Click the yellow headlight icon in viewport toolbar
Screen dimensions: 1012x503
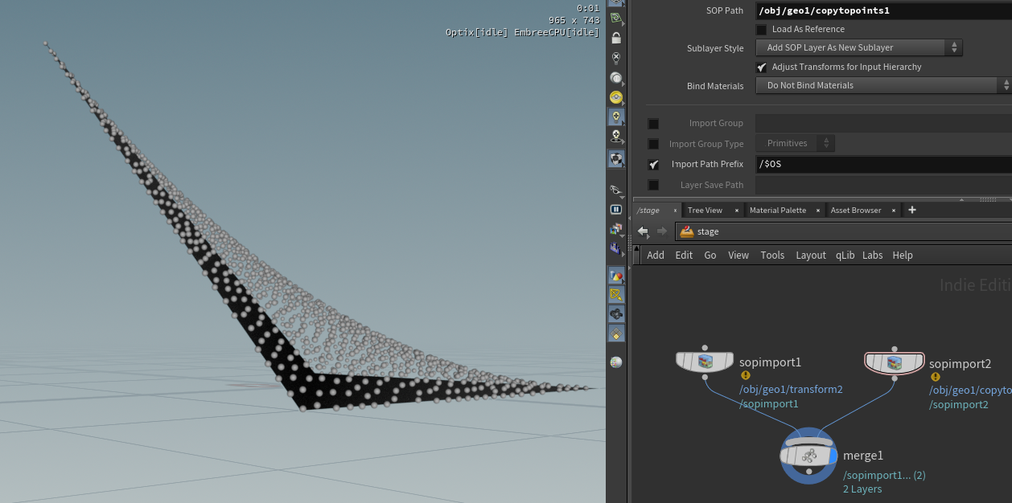(x=616, y=97)
